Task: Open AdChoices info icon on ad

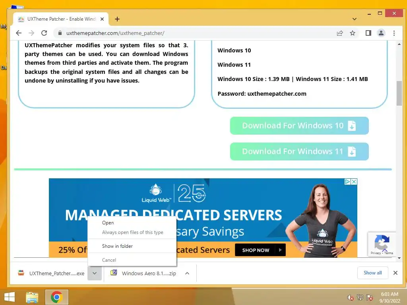Action: click(x=347, y=181)
